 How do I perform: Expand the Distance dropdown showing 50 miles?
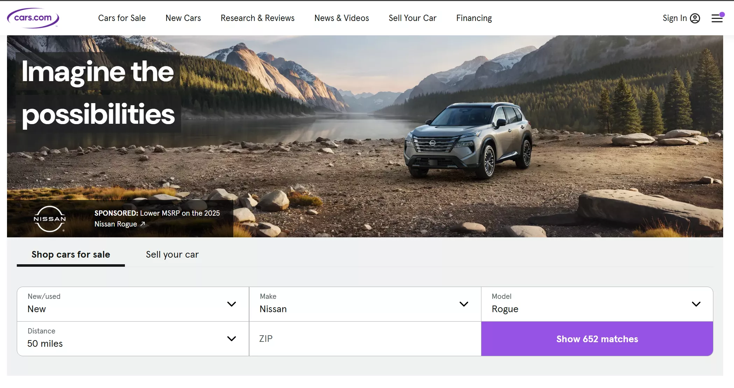[x=133, y=339]
